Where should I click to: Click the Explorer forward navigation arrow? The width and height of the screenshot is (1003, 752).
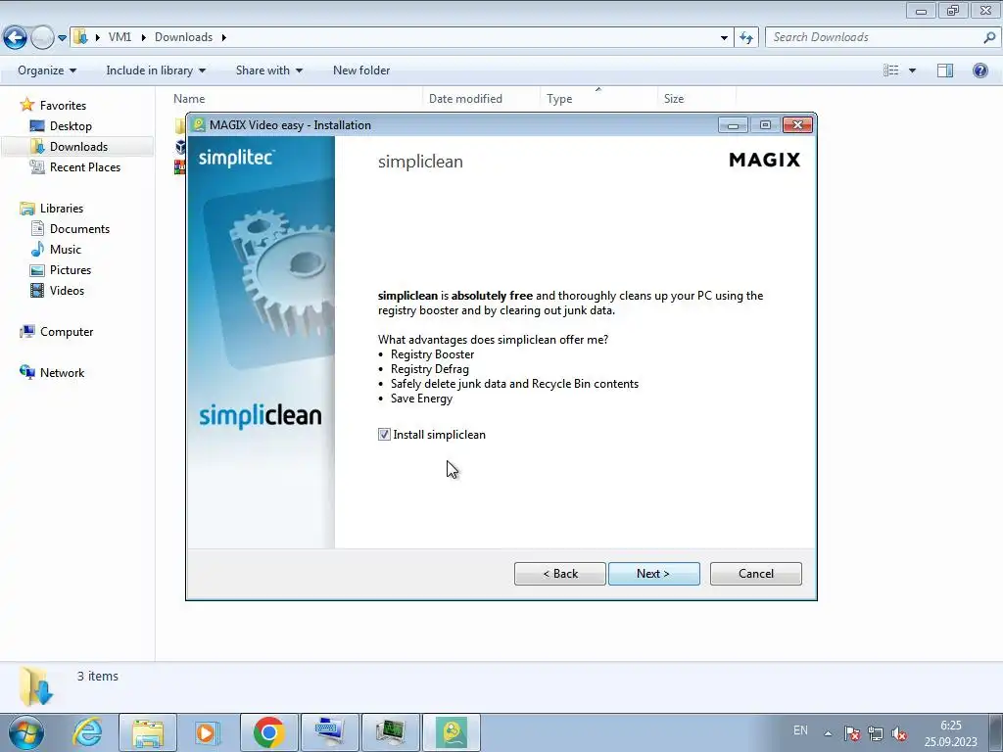(x=42, y=38)
